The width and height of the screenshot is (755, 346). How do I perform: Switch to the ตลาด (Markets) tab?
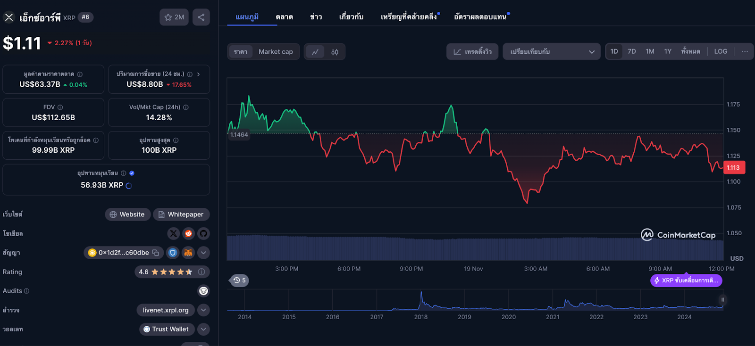[x=284, y=17]
